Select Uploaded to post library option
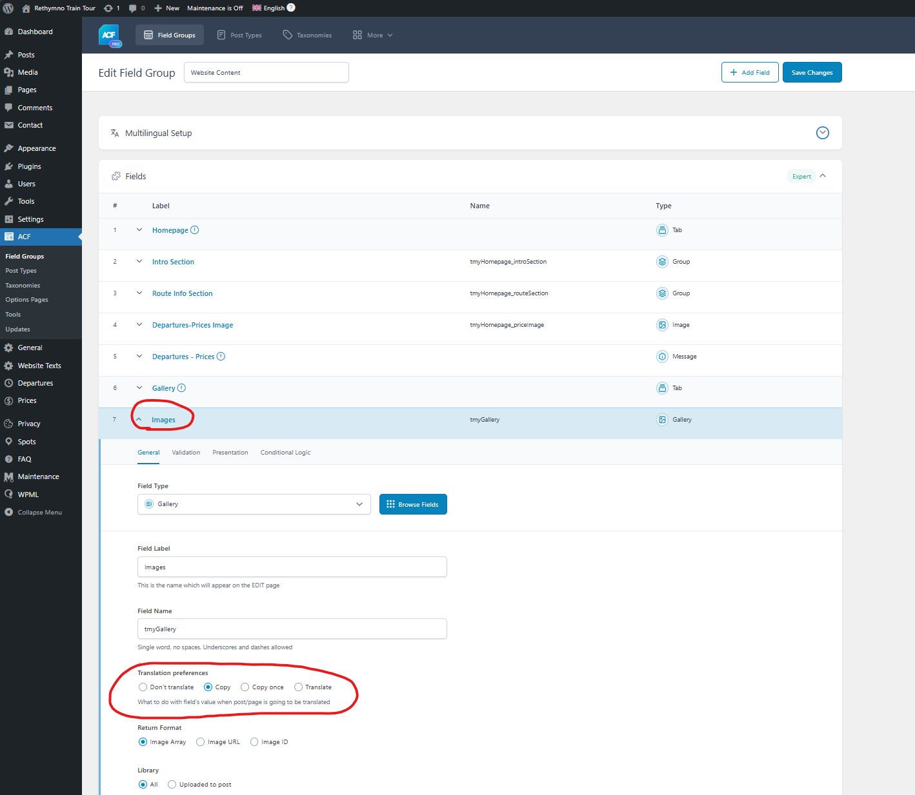 coord(172,785)
